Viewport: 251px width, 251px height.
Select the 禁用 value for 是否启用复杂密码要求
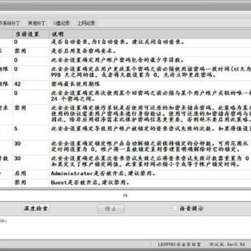click(x=20, y=51)
